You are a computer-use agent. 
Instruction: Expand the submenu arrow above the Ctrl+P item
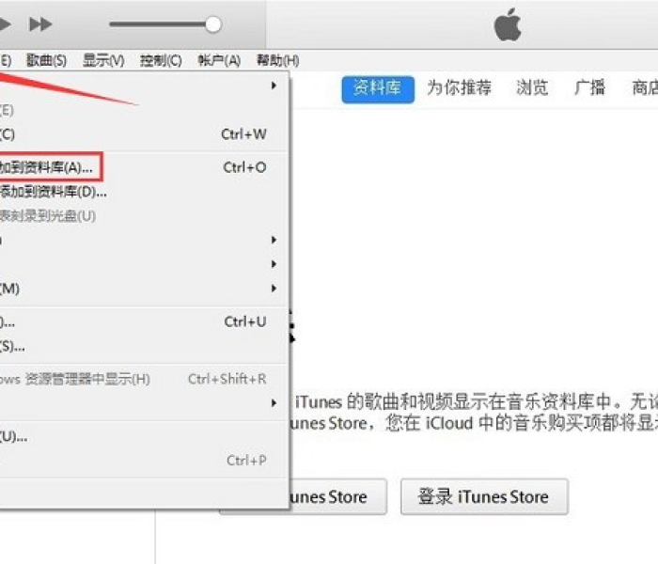pyautogui.click(x=274, y=403)
